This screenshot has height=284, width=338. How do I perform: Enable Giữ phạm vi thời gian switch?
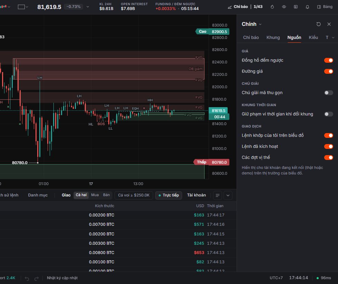[328, 114]
